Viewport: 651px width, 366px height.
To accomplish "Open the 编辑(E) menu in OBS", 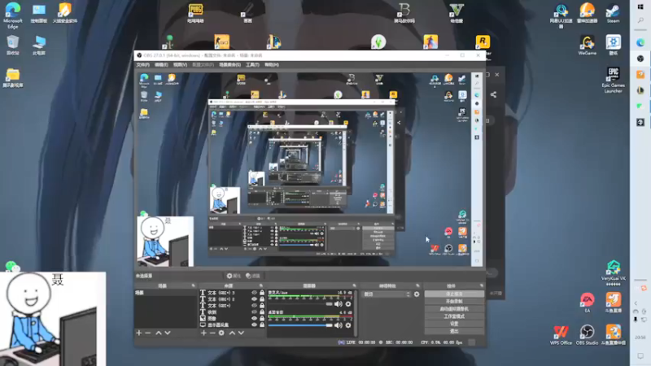I will 161,65.
